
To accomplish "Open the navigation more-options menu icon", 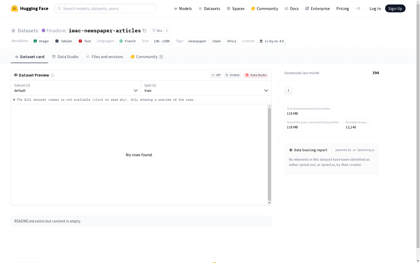I will [x=358, y=8].
